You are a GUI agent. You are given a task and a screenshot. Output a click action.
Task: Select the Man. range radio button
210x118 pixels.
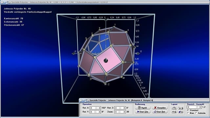pyautogui.click(x=188, y=113)
